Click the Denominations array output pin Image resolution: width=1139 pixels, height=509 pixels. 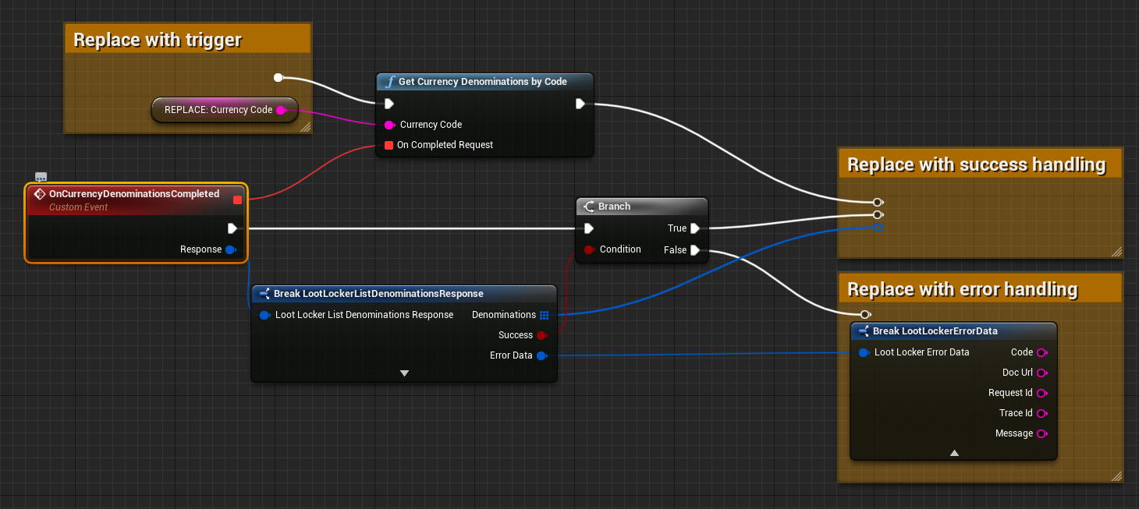(x=545, y=315)
